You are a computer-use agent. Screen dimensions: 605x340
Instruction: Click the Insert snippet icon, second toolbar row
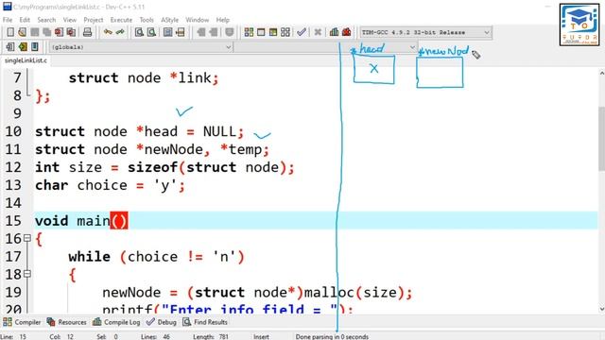10,46
